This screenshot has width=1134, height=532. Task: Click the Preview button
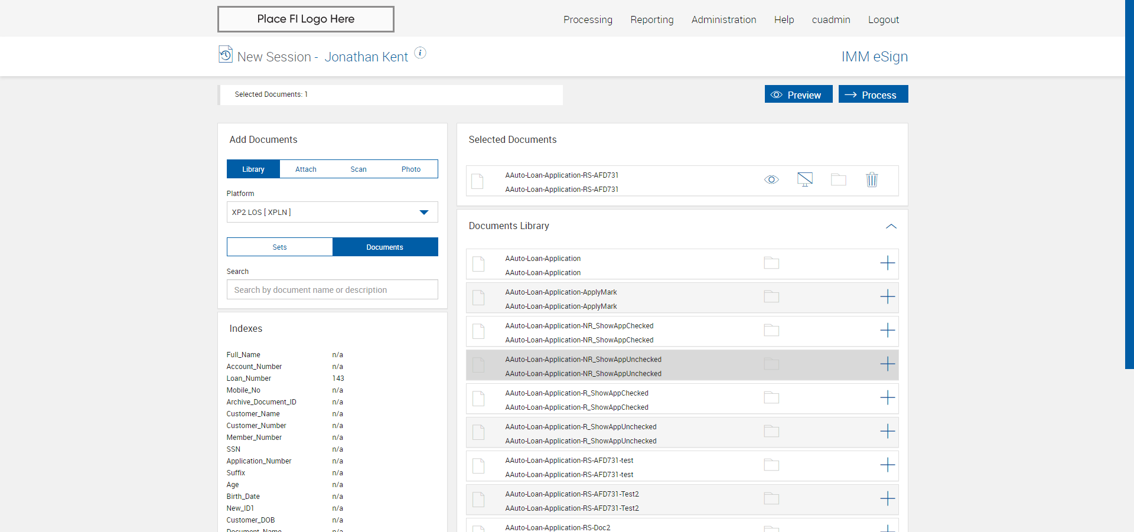click(798, 94)
